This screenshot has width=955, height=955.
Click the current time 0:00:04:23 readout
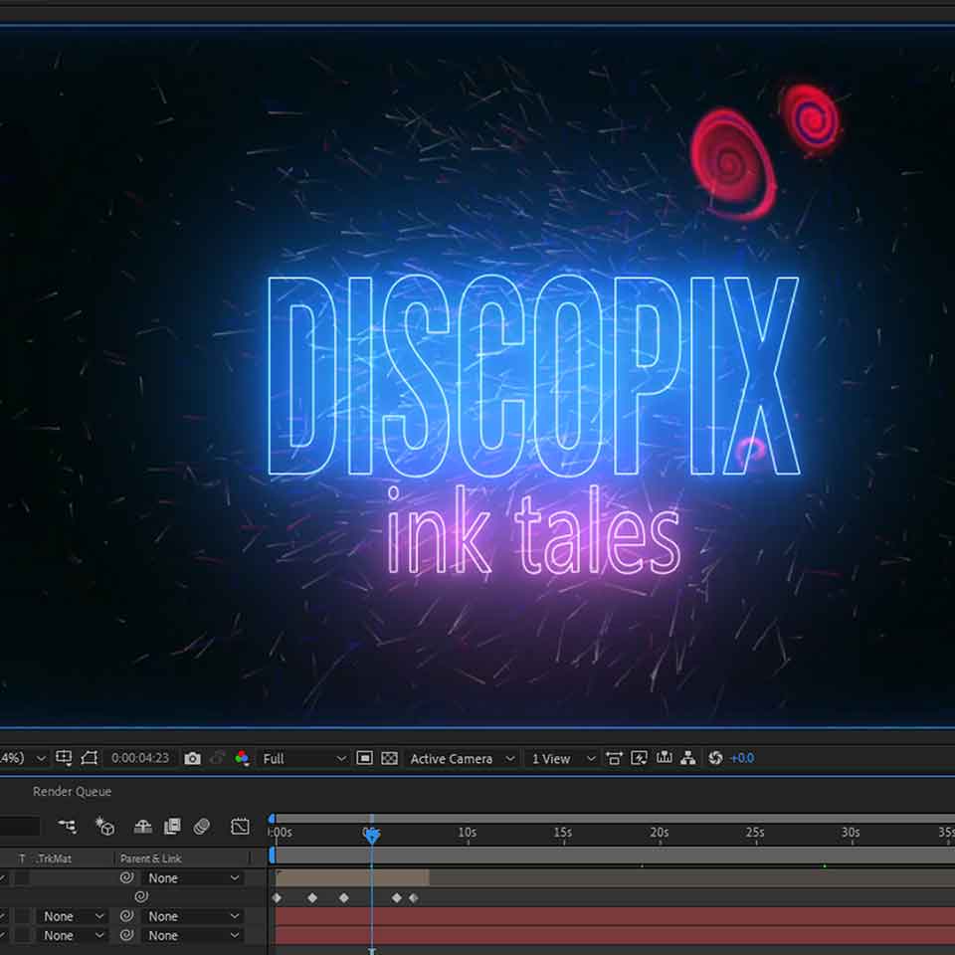[x=140, y=758]
